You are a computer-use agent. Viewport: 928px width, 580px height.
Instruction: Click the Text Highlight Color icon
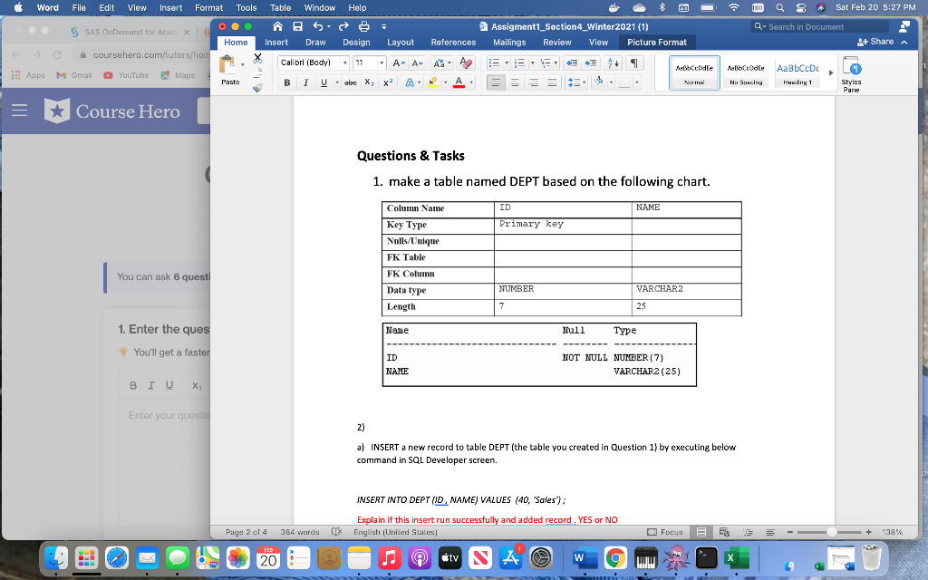(x=432, y=82)
